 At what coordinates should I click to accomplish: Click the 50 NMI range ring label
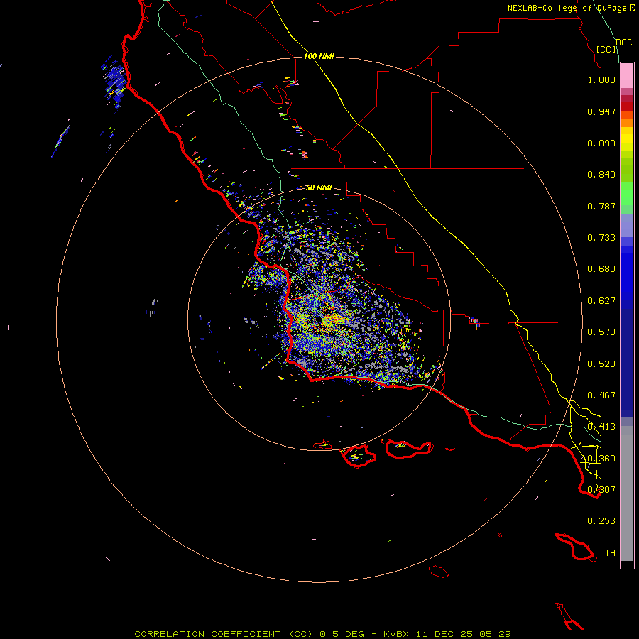[319, 188]
